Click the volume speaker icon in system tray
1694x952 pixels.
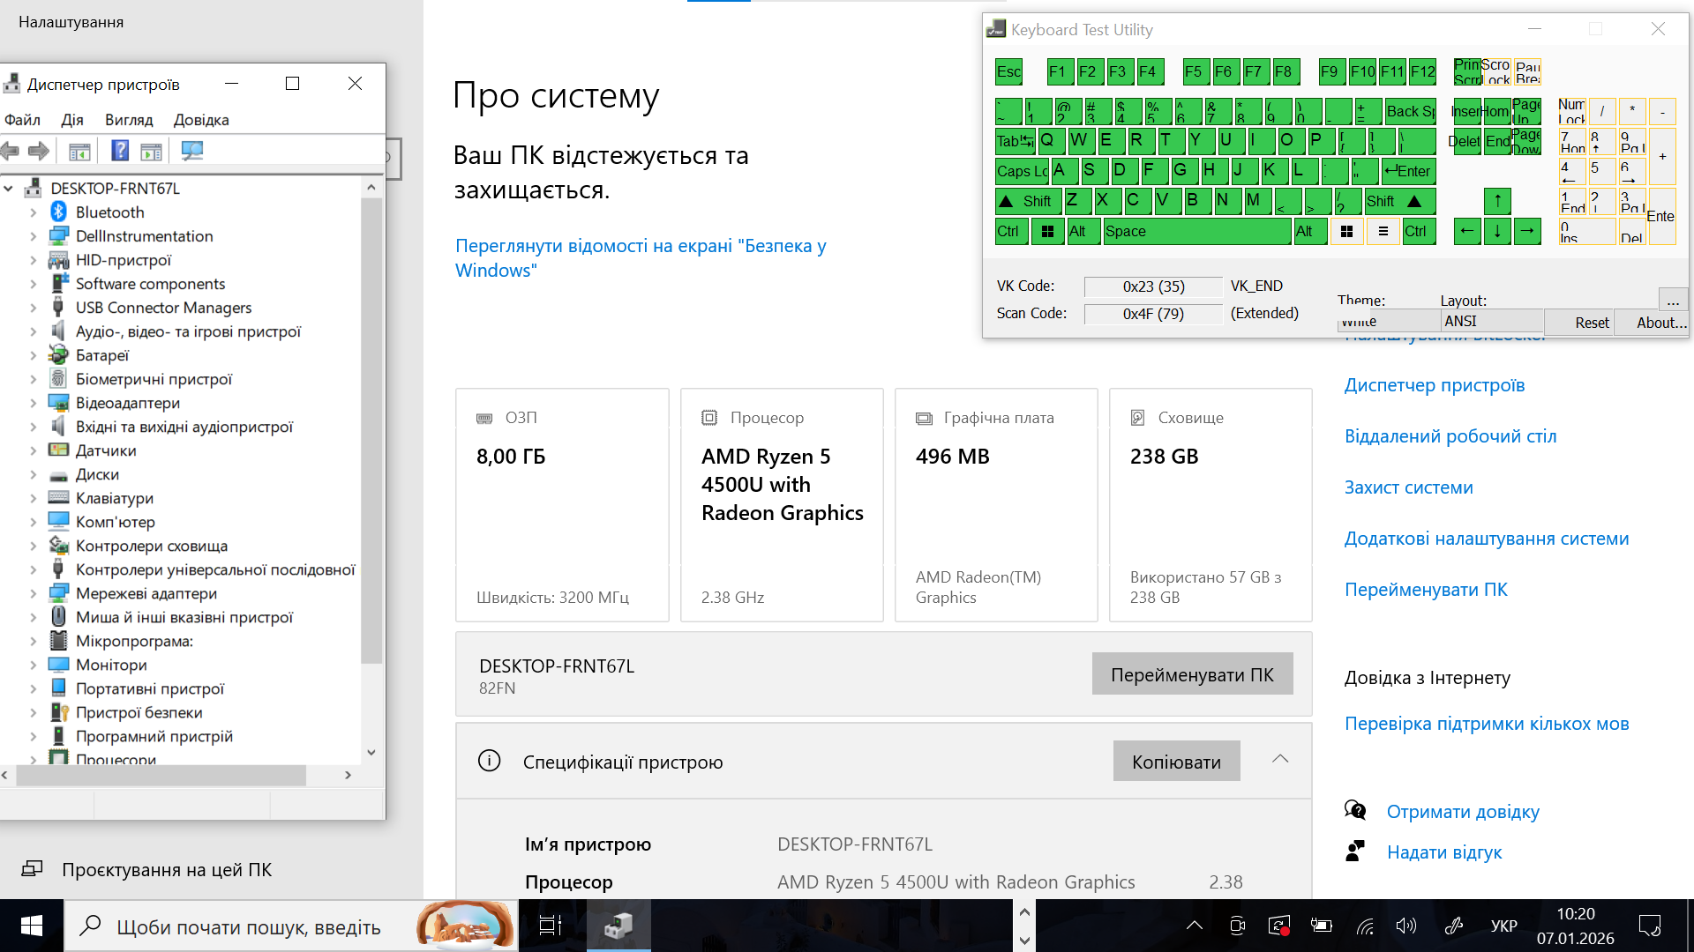pos(1405,926)
